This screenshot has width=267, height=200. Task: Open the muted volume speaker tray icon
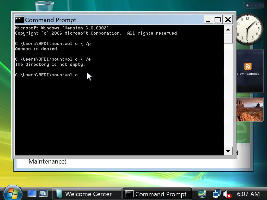[x=227, y=194]
